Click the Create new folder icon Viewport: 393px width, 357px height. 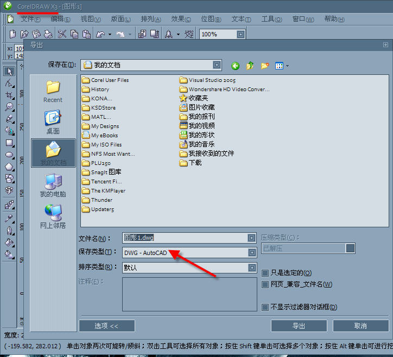tap(265, 66)
